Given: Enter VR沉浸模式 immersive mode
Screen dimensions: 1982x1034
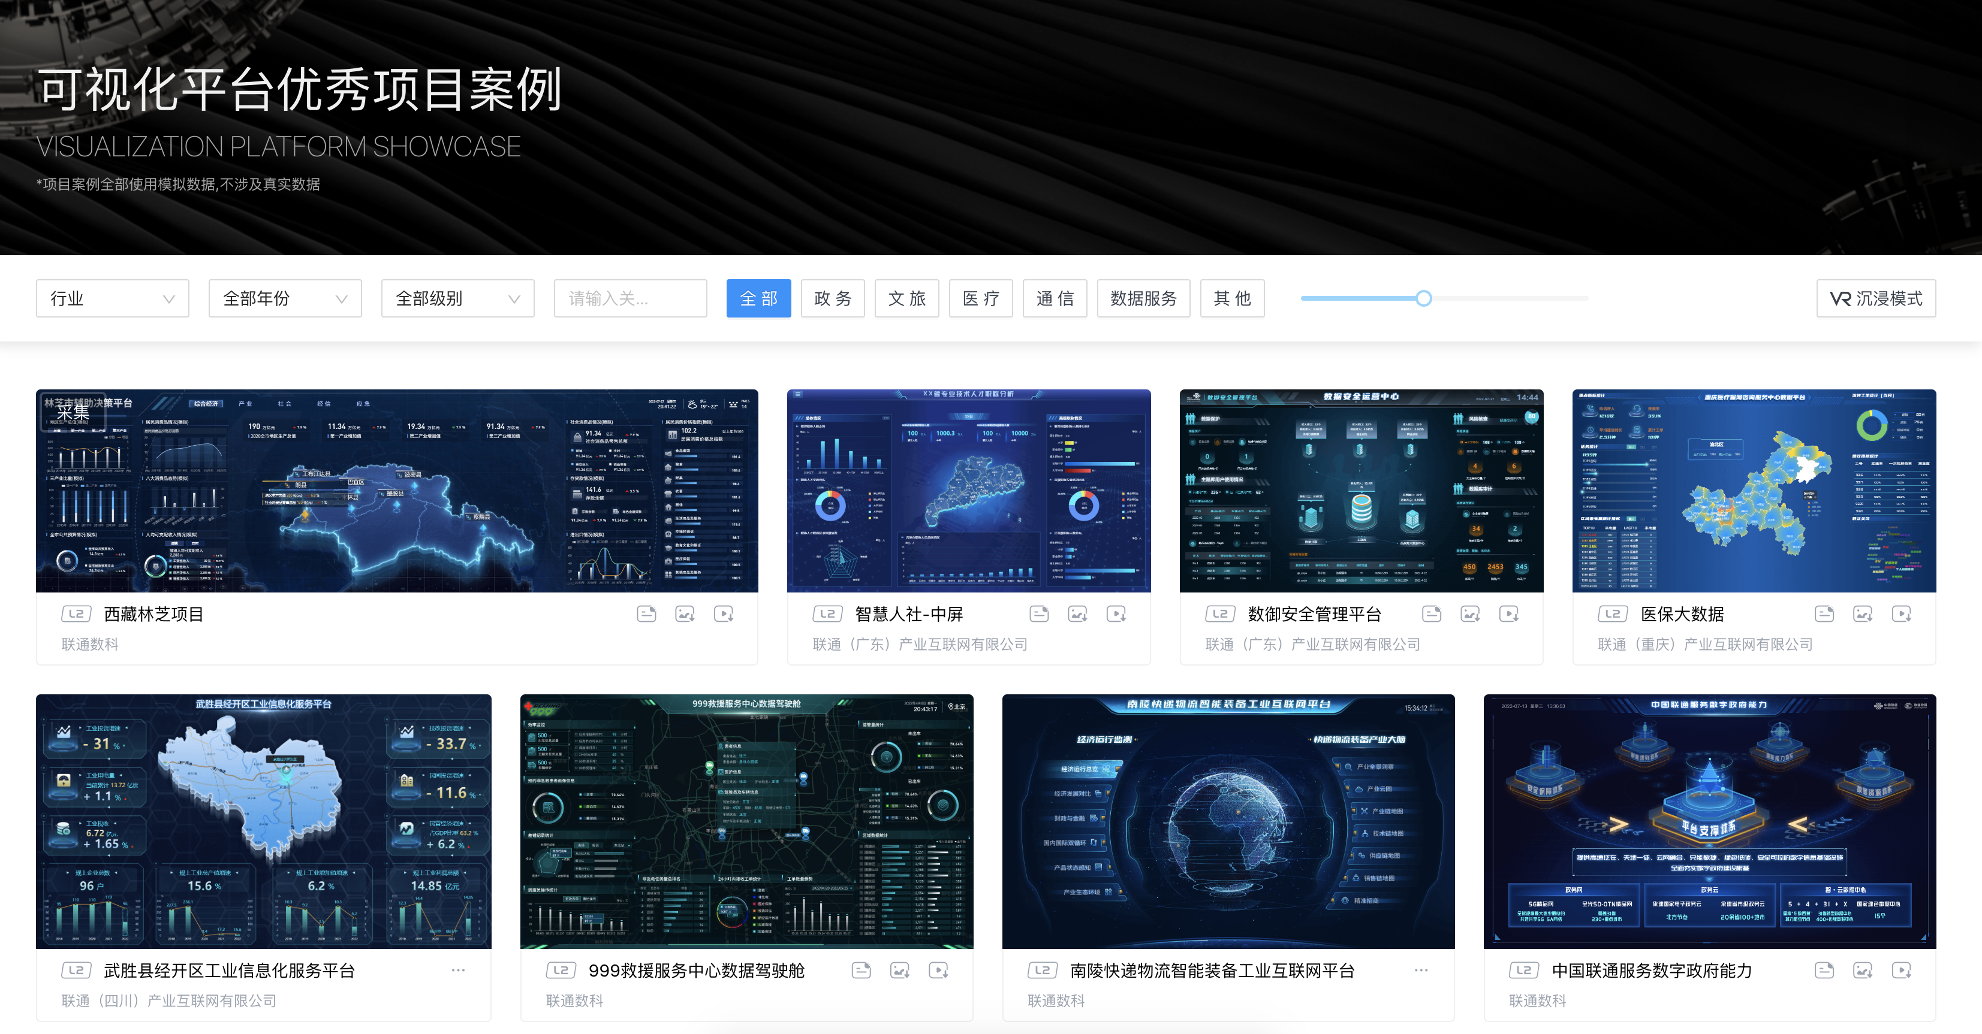Looking at the screenshot, I should (1875, 298).
